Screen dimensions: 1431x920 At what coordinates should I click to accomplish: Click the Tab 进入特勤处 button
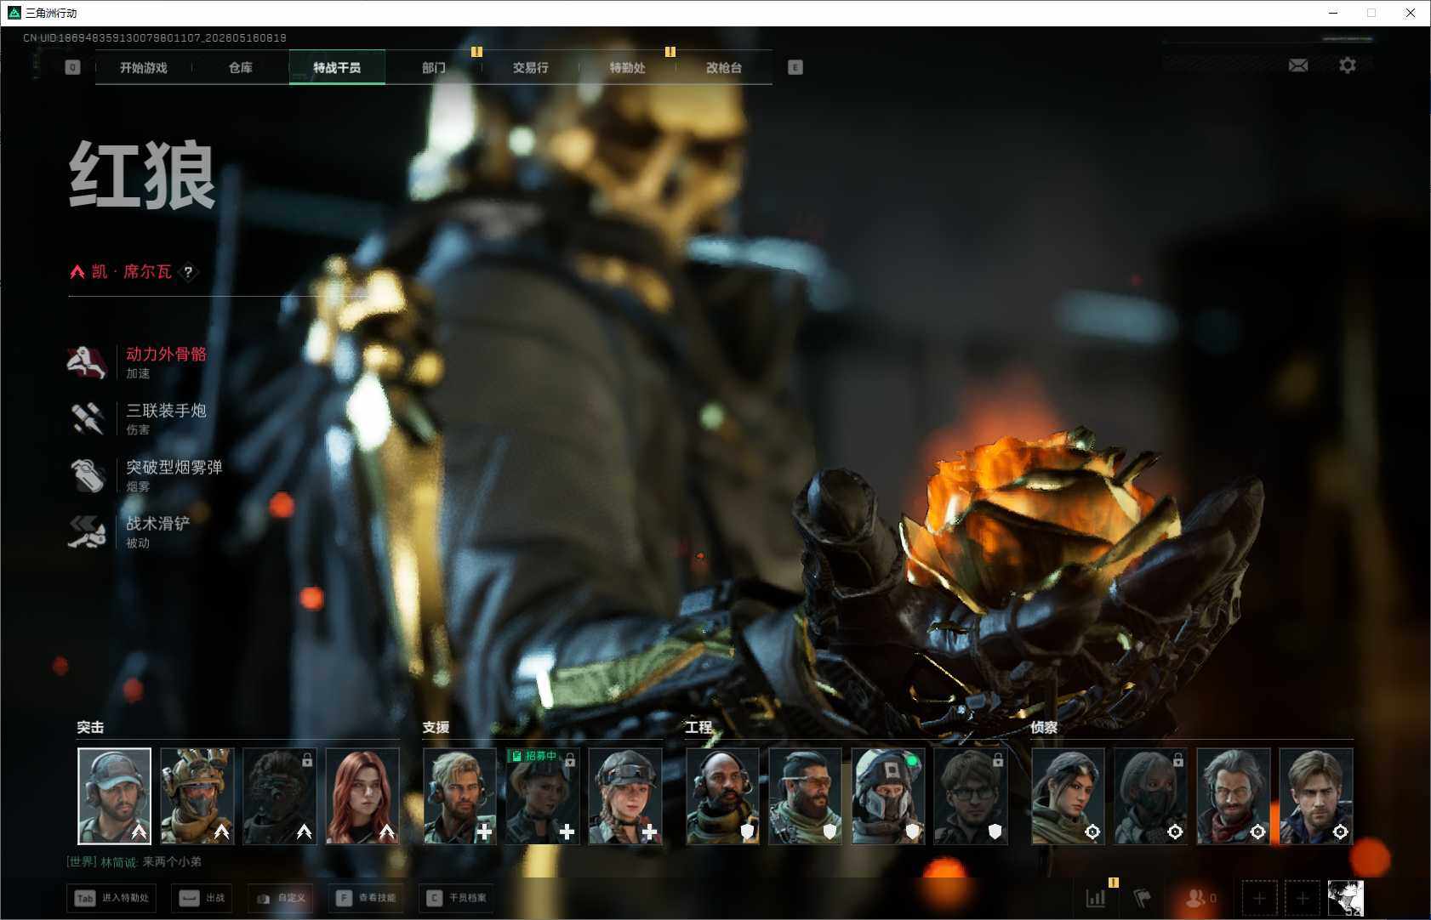coord(111,898)
